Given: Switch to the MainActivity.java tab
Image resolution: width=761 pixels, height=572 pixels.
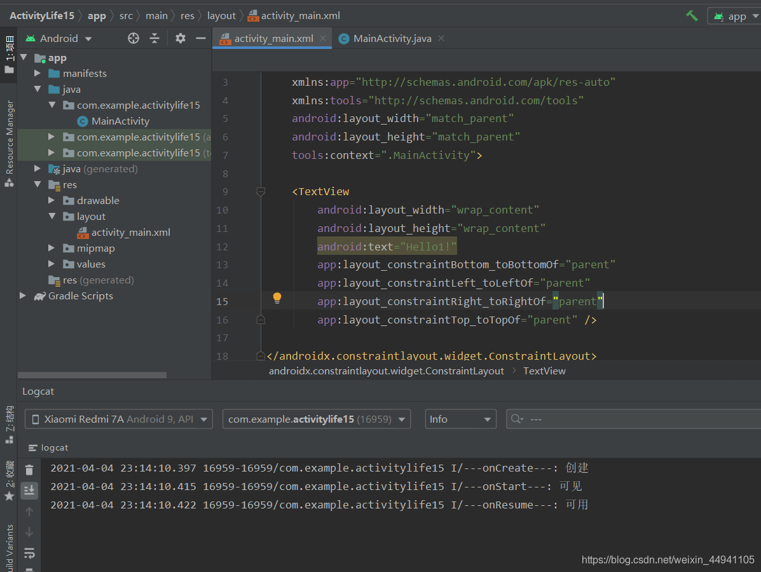Looking at the screenshot, I should (391, 38).
